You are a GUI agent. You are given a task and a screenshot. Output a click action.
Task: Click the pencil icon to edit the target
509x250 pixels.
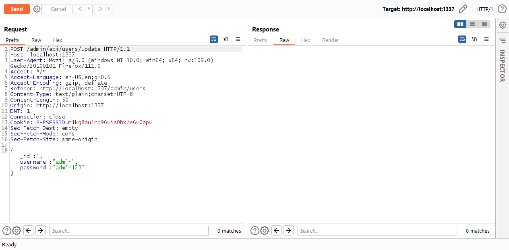click(463, 8)
